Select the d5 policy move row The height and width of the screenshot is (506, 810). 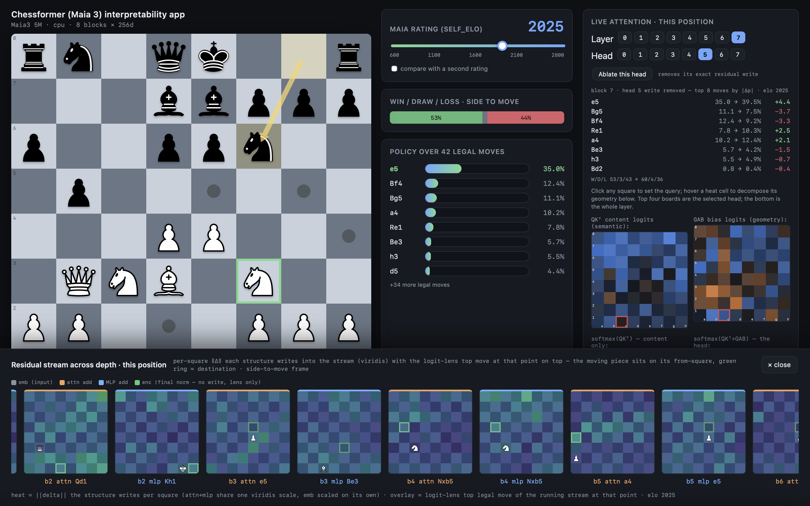click(477, 271)
